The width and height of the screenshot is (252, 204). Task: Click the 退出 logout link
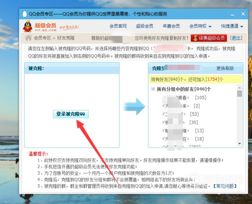point(236,38)
